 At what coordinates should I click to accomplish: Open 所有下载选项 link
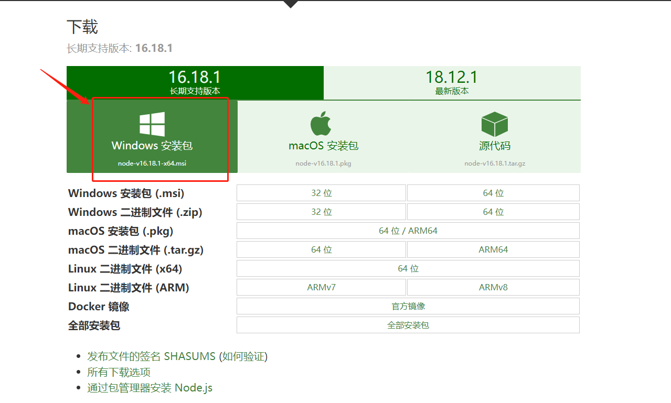click(119, 372)
